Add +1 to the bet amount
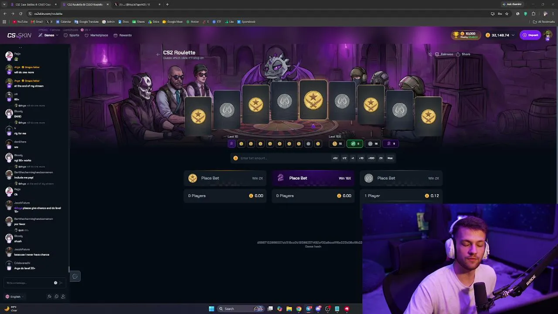The width and height of the screenshot is (558, 314). pos(353,158)
